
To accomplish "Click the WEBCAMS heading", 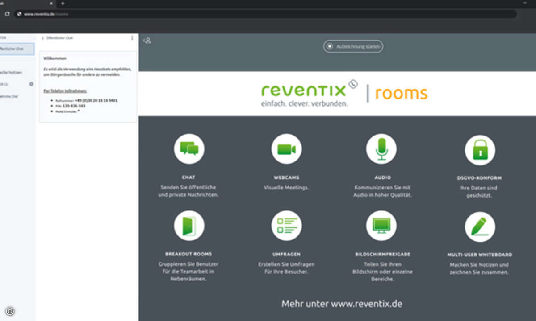I will pyautogui.click(x=286, y=177).
